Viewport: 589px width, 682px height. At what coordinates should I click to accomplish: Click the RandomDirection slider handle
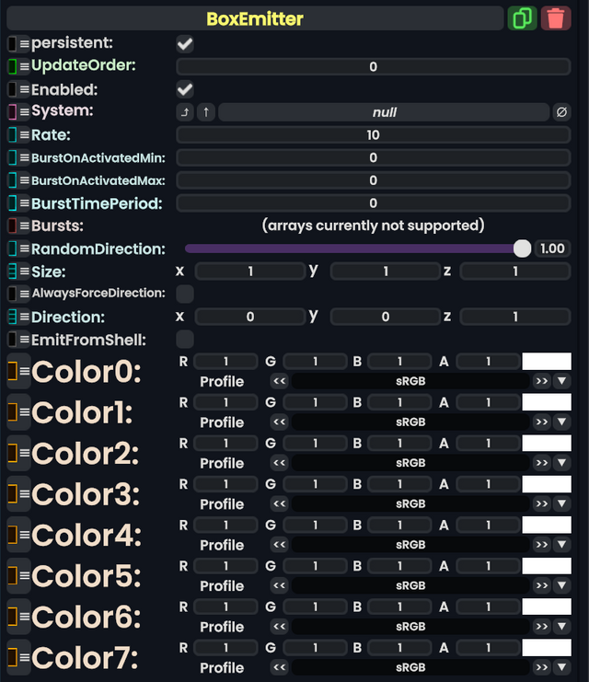522,249
